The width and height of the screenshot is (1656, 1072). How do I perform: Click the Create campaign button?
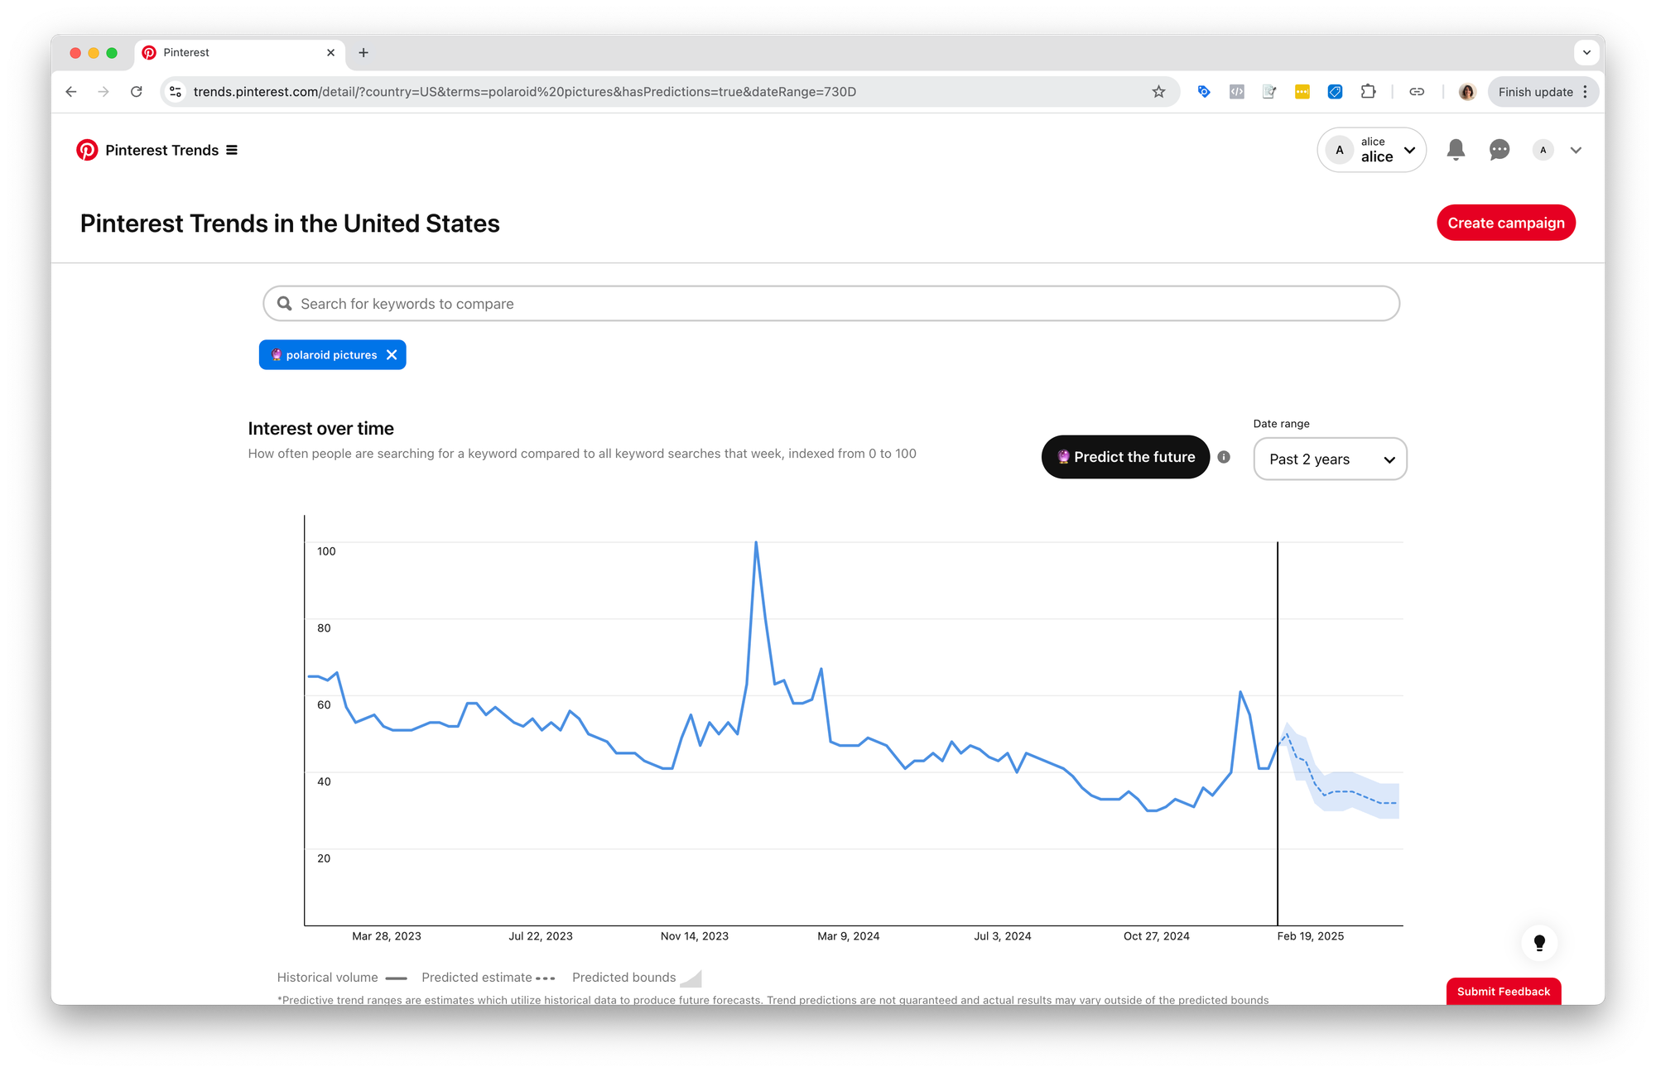click(1505, 223)
